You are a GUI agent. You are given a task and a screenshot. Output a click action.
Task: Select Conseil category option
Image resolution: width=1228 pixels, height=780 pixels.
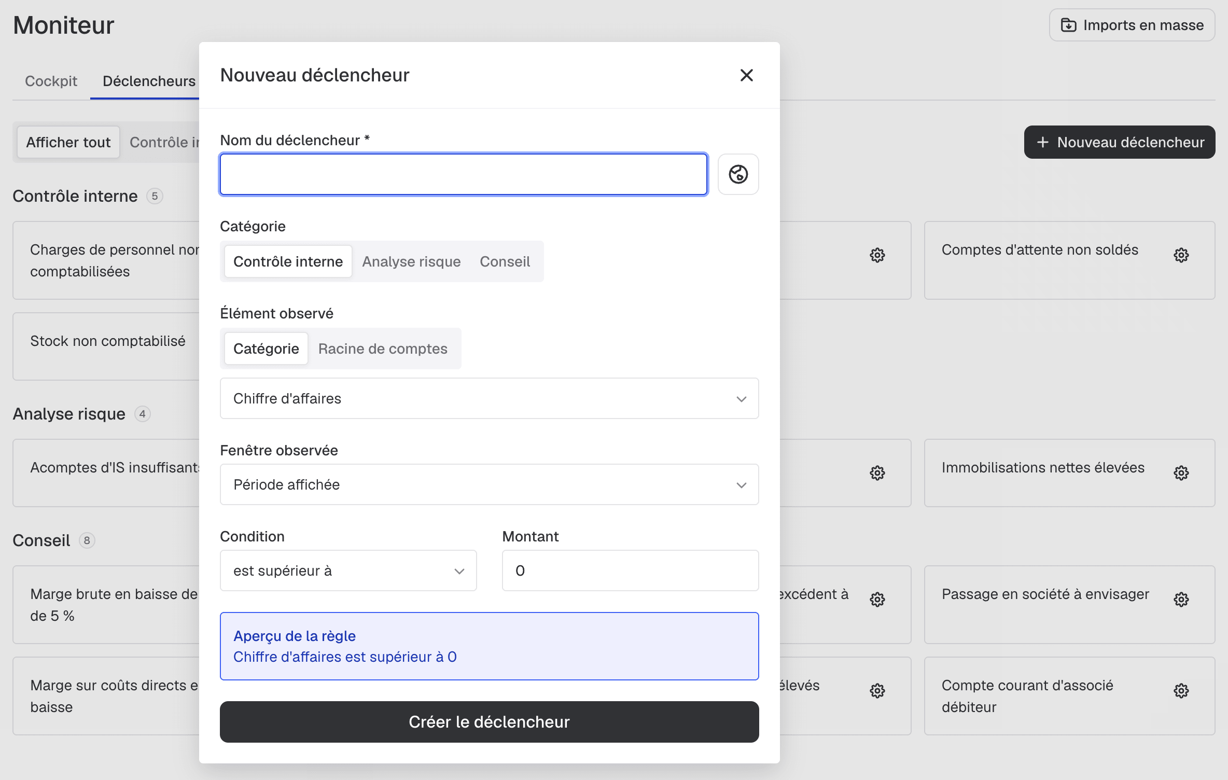click(x=505, y=261)
